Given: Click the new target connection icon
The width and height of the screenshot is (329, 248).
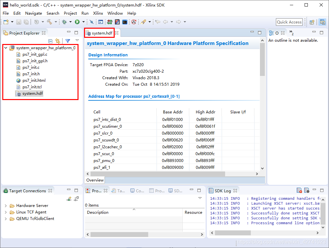Looking at the screenshot, I should pos(69,198).
